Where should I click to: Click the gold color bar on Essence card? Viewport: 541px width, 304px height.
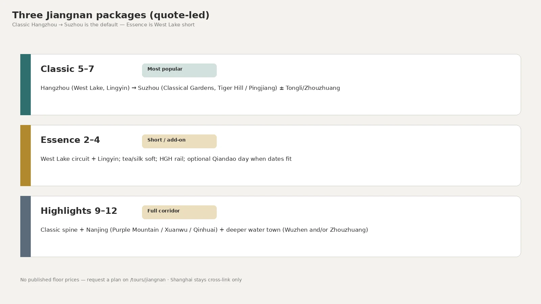25,155
